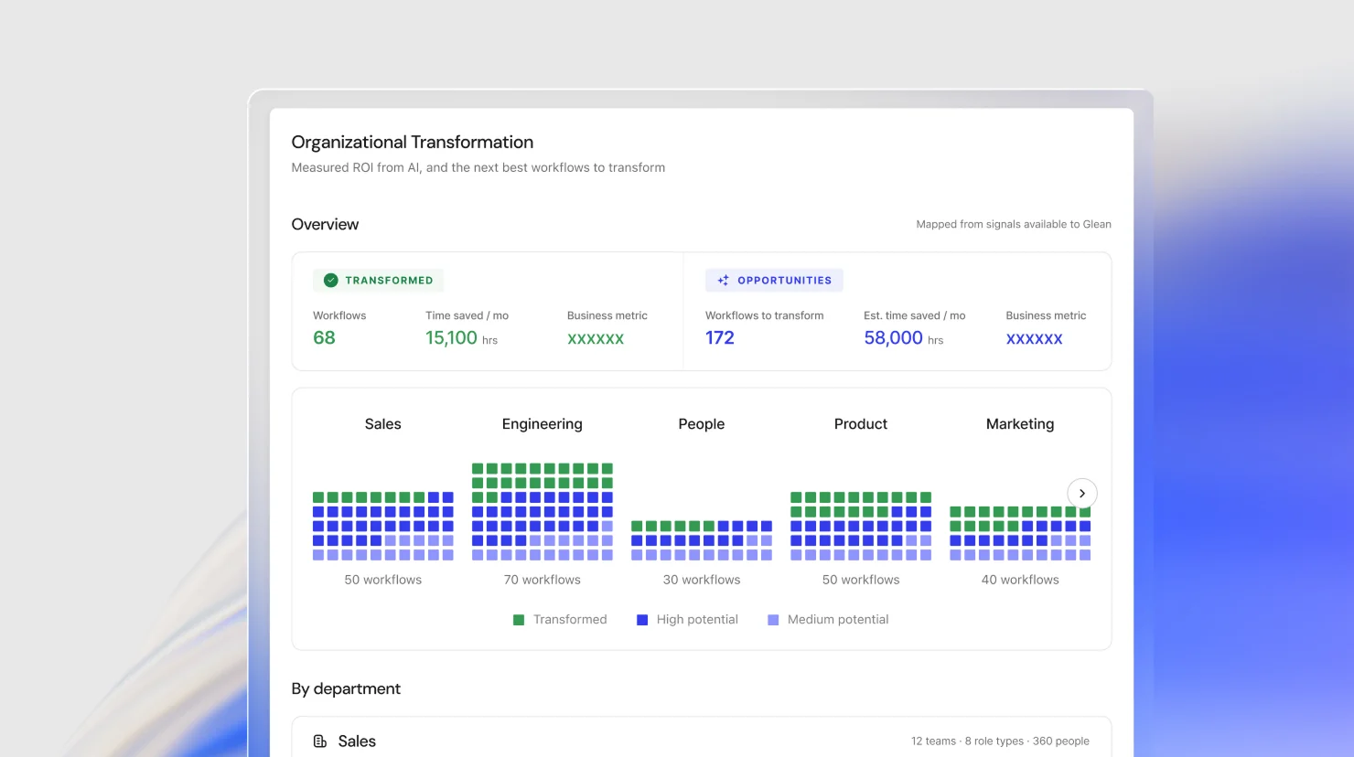Click the 50 workflows label under Sales
This screenshot has height=757, width=1354.
pos(383,580)
